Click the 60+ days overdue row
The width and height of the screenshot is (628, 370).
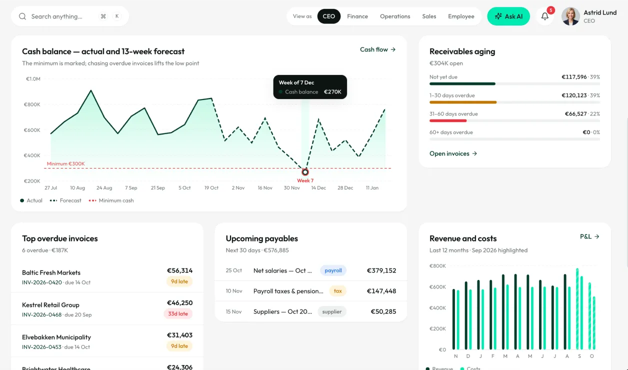pyautogui.click(x=514, y=134)
